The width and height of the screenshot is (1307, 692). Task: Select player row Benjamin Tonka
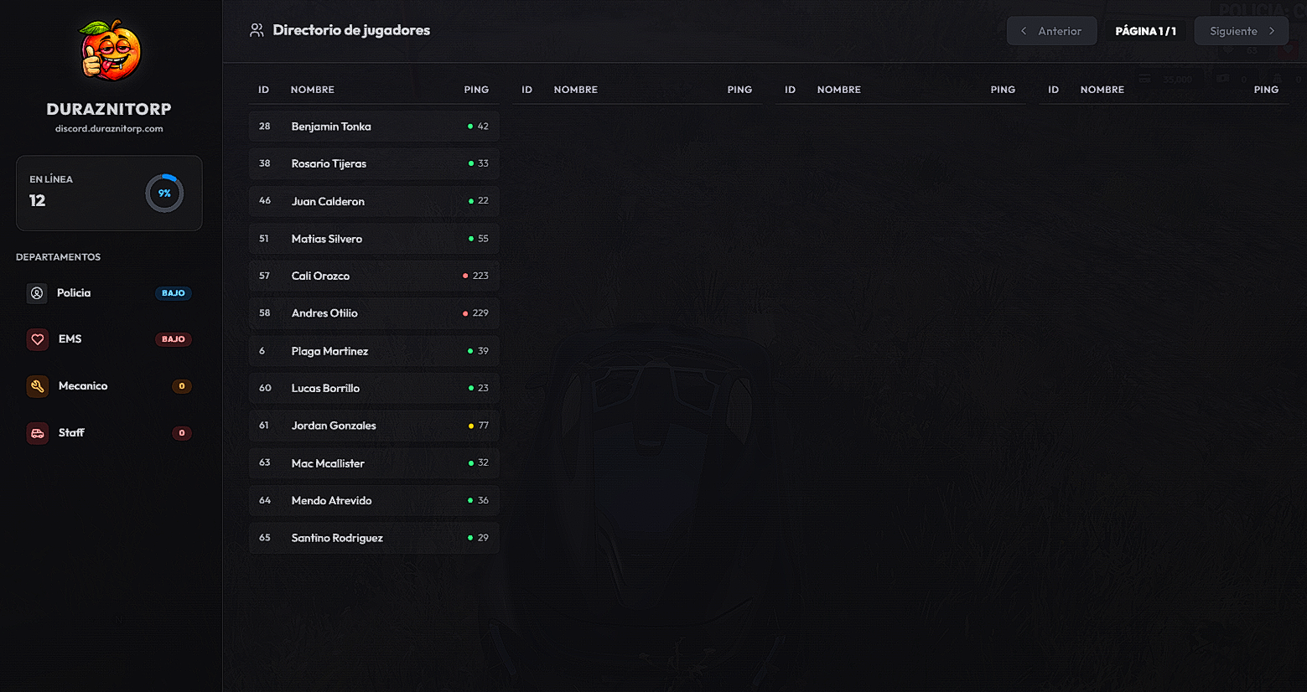tap(374, 127)
